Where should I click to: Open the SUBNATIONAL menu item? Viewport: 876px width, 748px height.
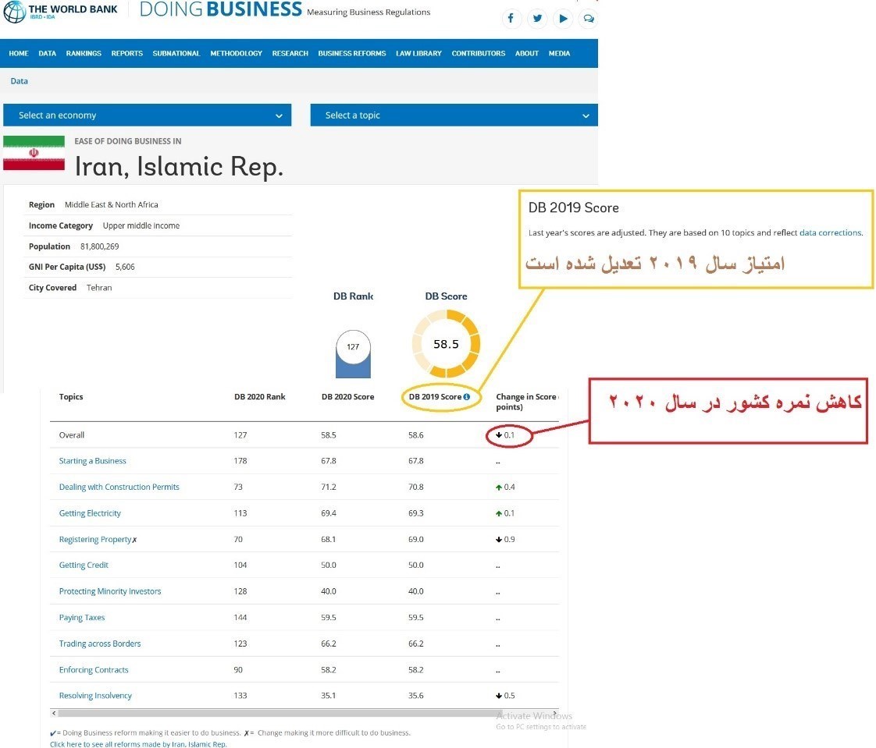(176, 54)
